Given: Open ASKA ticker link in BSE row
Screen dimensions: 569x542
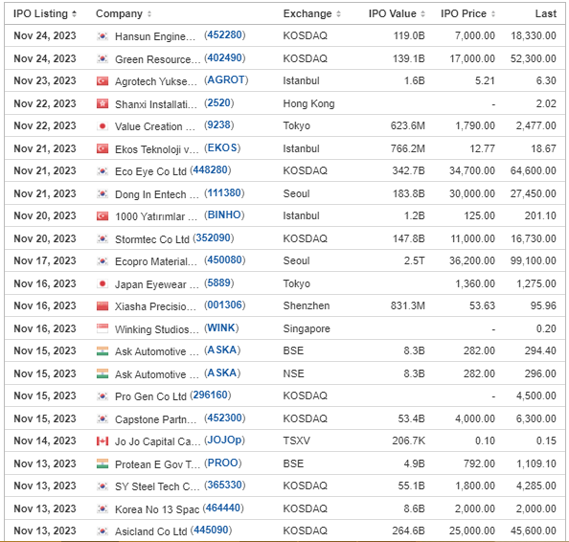Looking at the screenshot, I should coord(222,350).
